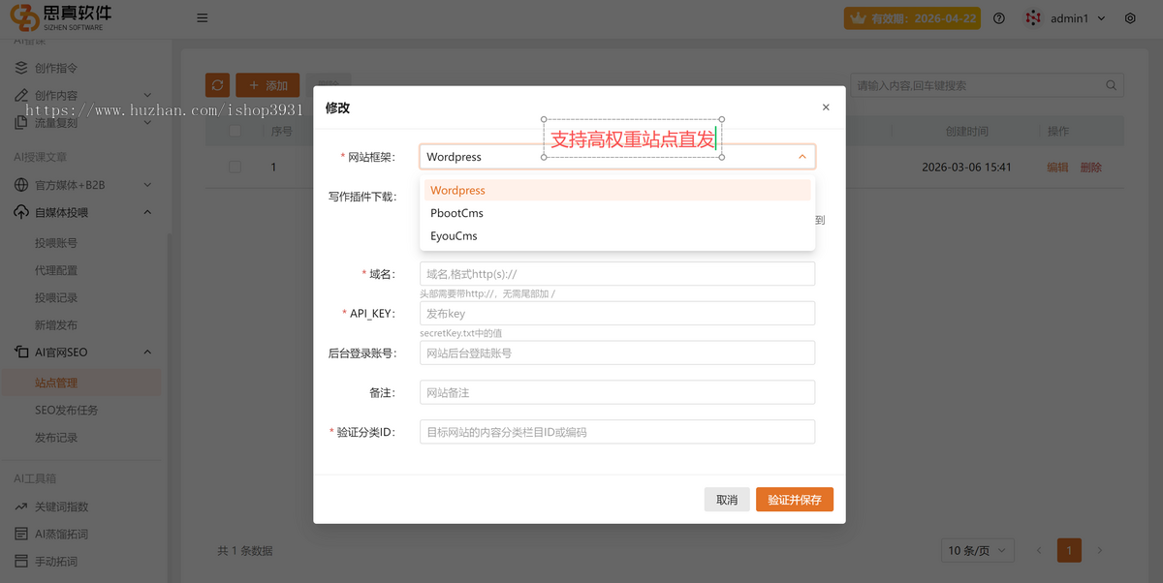The height and width of the screenshot is (583, 1163).
Task: Select PbootCms option in dropdown list
Action: [617, 213]
